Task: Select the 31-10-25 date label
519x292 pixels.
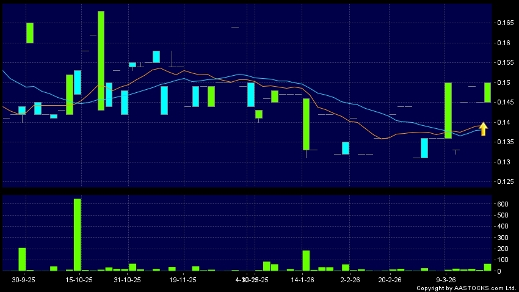Action: (x=128, y=280)
